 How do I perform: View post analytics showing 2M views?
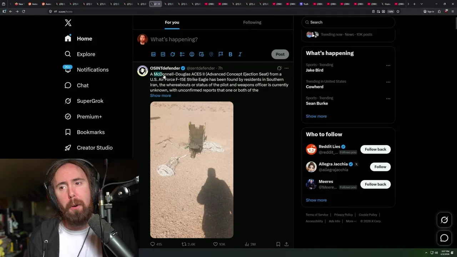click(250, 245)
